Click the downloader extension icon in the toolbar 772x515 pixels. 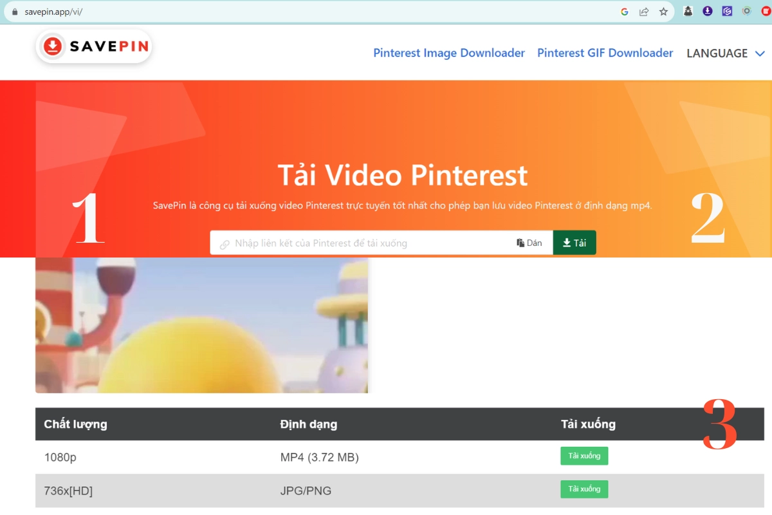708,11
